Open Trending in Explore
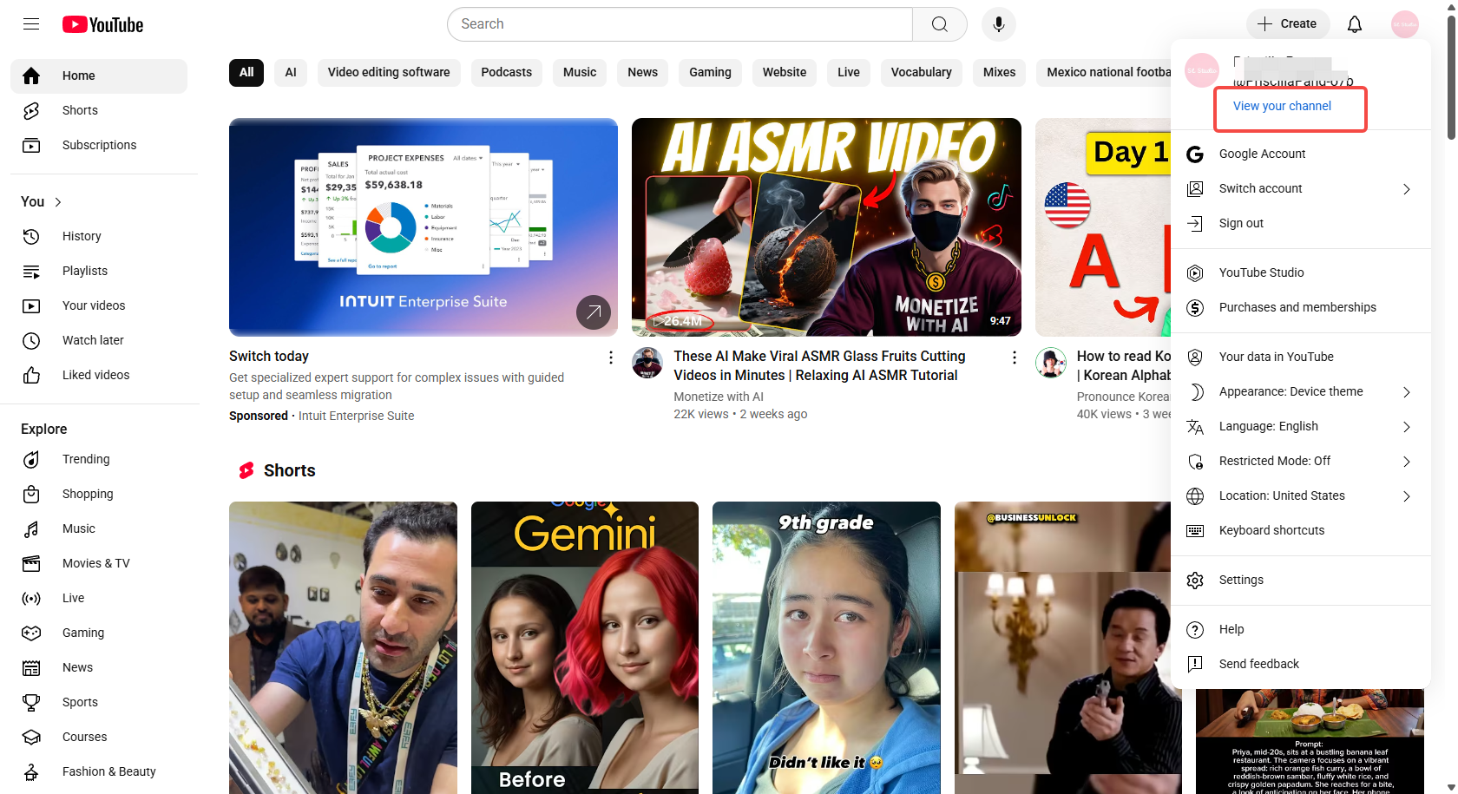The width and height of the screenshot is (1458, 794). tap(99, 459)
